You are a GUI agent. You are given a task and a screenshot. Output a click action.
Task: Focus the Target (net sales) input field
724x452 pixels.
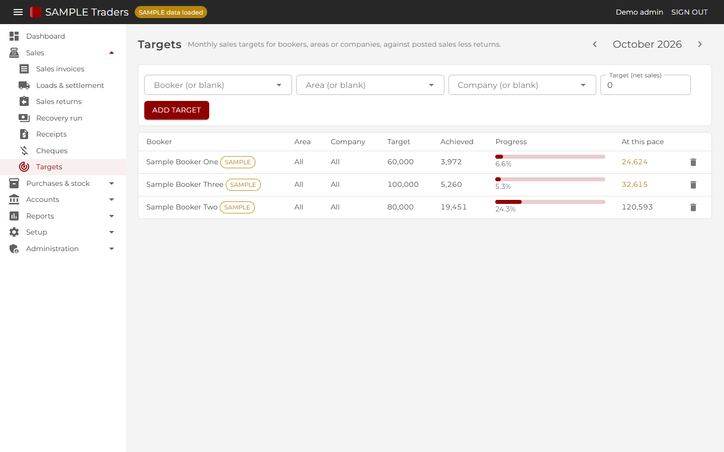[x=645, y=85]
